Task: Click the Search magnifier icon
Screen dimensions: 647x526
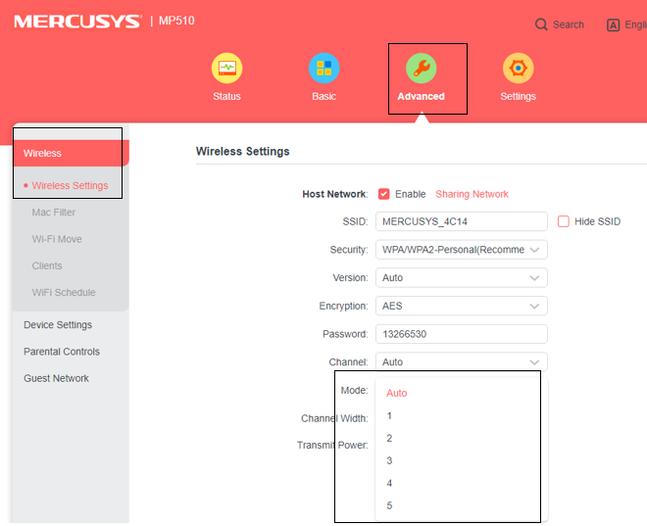Action: (x=541, y=24)
